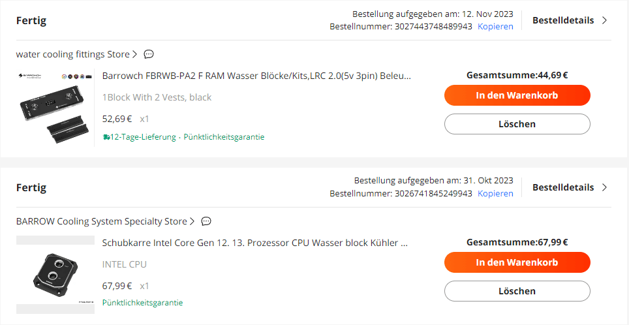Copy order number 3027443748489943

(495, 27)
